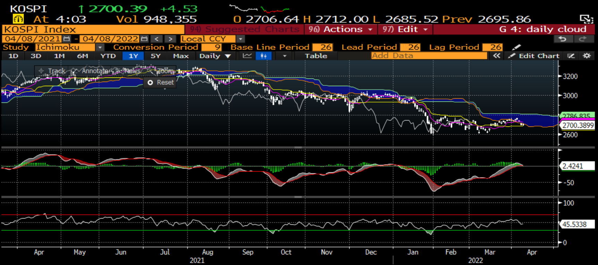Expand chart type options dropdown arrow
The height and width of the screenshot is (265, 598).
coord(285,56)
